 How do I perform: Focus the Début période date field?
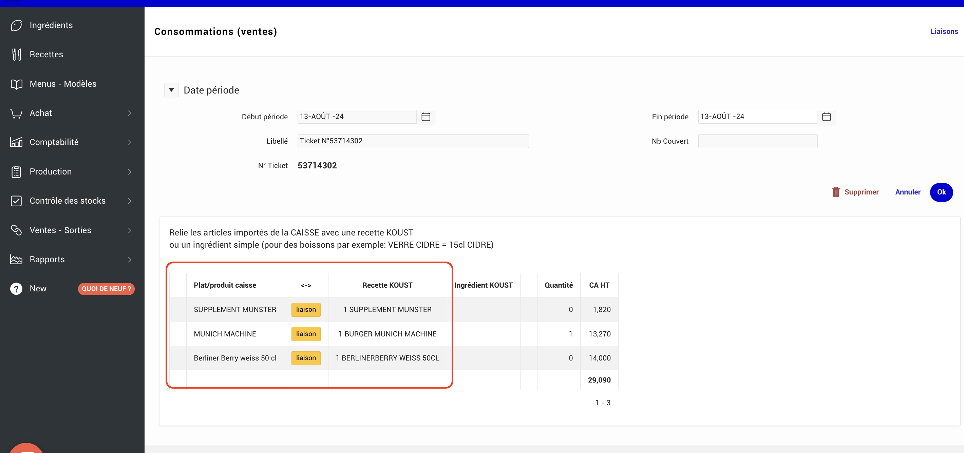click(357, 117)
